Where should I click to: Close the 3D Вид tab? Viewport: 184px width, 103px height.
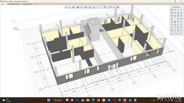tap(5, 4)
